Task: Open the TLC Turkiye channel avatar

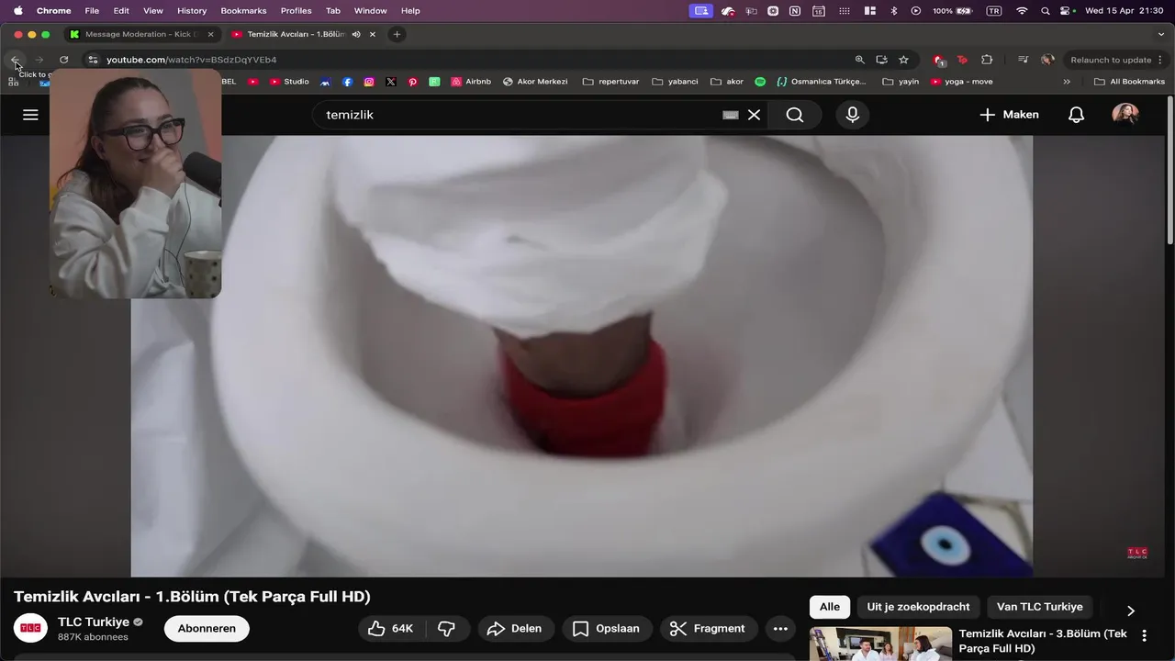Action: tap(30, 629)
